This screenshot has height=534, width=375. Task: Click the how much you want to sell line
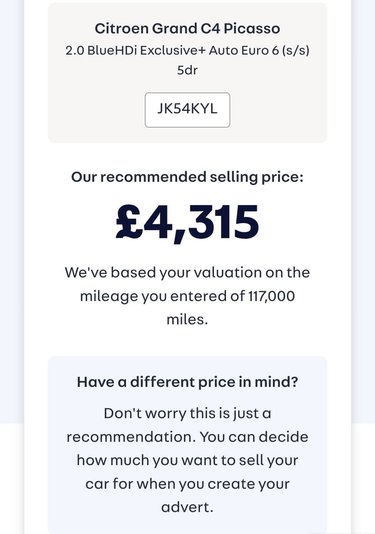point(187,460)
